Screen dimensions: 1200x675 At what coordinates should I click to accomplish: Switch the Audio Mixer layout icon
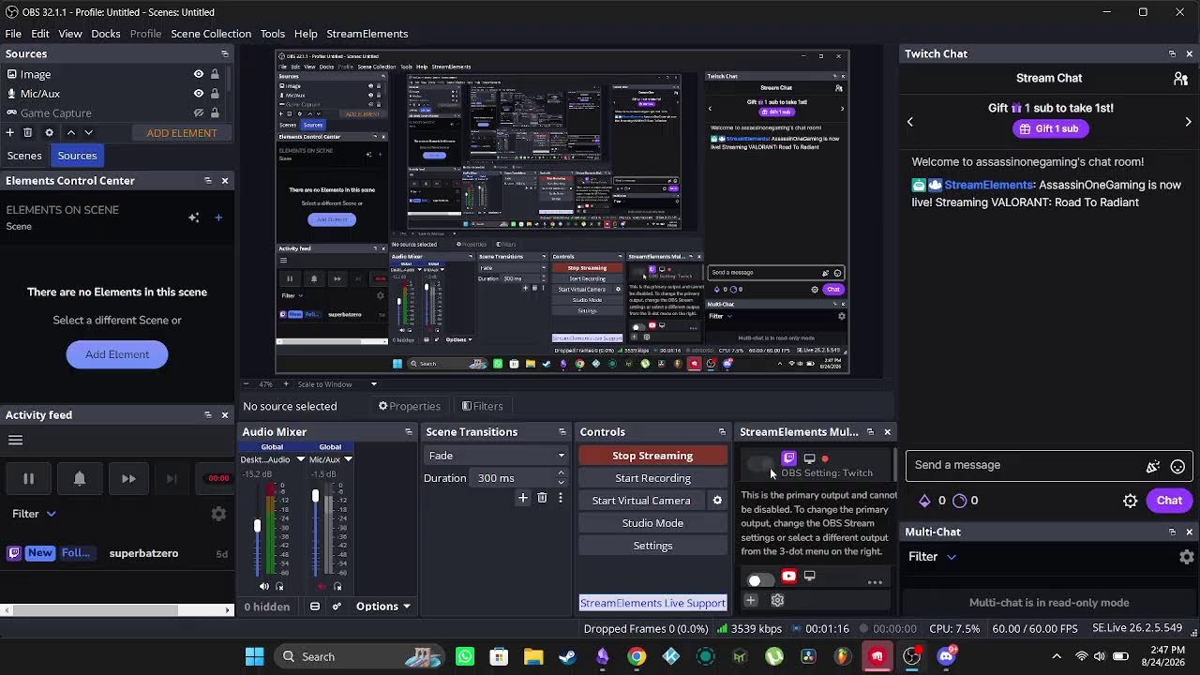(x=315, y=607)
